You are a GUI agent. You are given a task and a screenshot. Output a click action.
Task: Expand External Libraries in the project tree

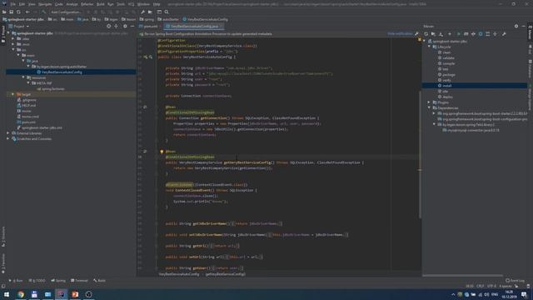tap(7, 133)
